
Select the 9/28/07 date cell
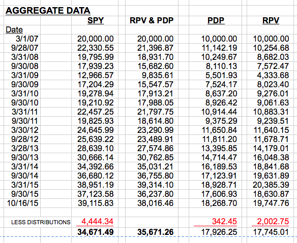click(24, 48)
